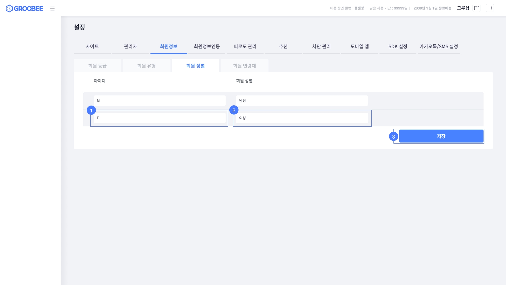This screenshot has height=285, width=506.
Task: Click the logout icon at top right
Action: coord(490,8)
